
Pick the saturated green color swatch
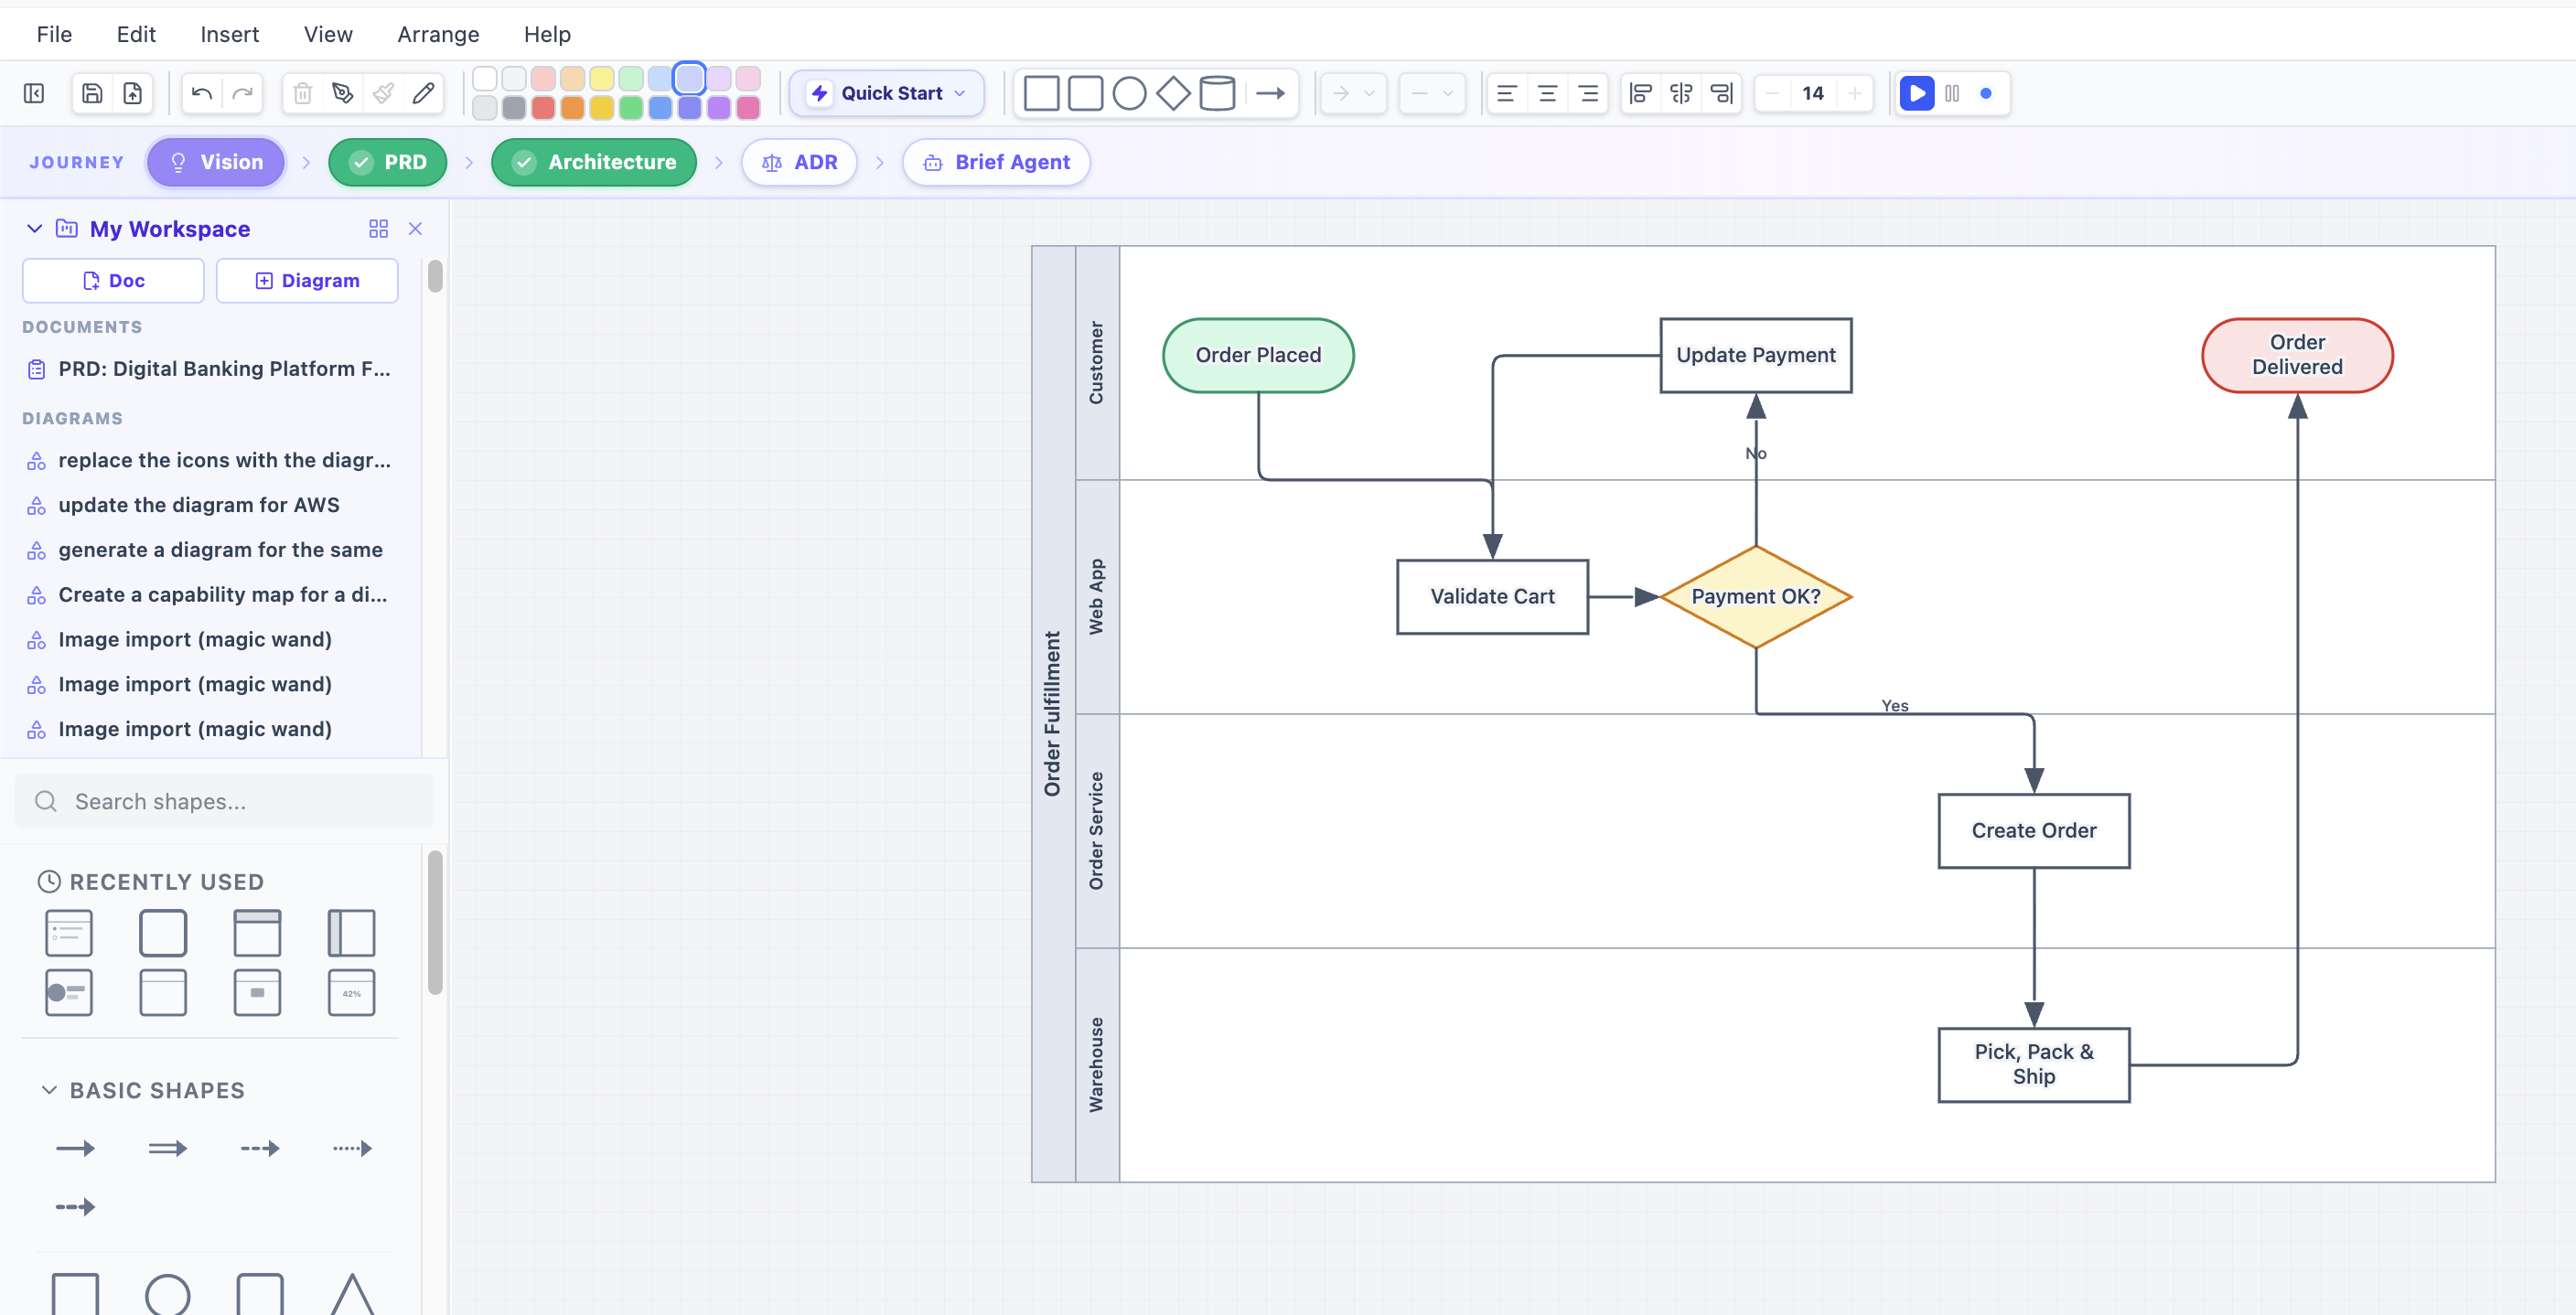coord(631,108)
